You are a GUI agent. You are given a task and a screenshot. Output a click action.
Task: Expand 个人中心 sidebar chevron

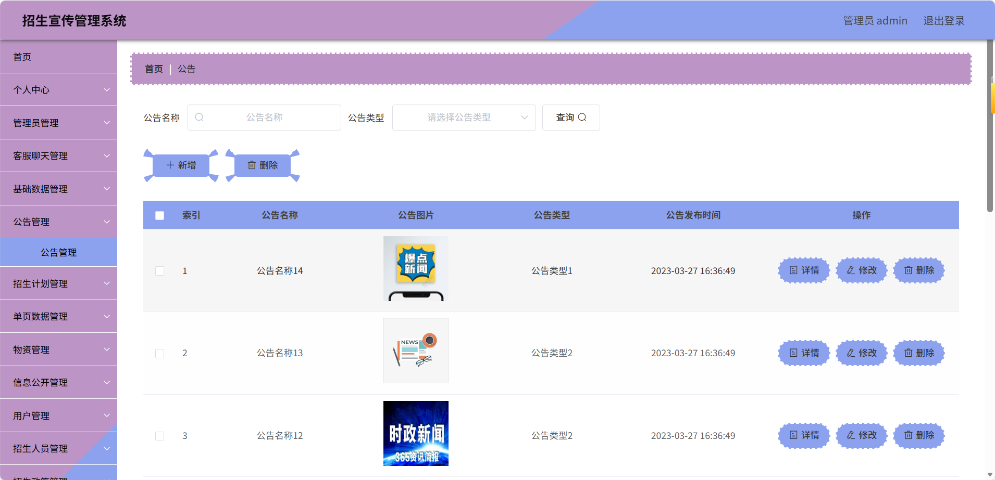click(107, 90)
